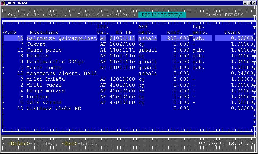Click the code 12 in Kods column
Image resolution: width=258 pixels, height=154 pixels.
coord(20,73)
